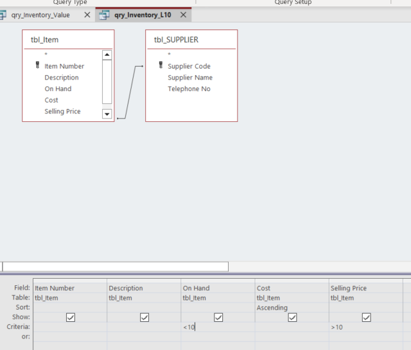Click the or row cell under Item Number
The height and width of the screenshot is (350, 411).
click(70, 337)
